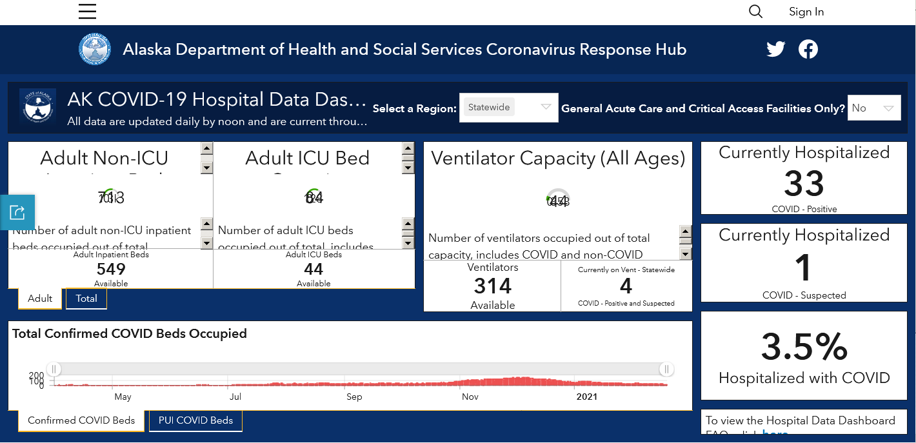Click the left handle of chart time slider

pos(55,369)
